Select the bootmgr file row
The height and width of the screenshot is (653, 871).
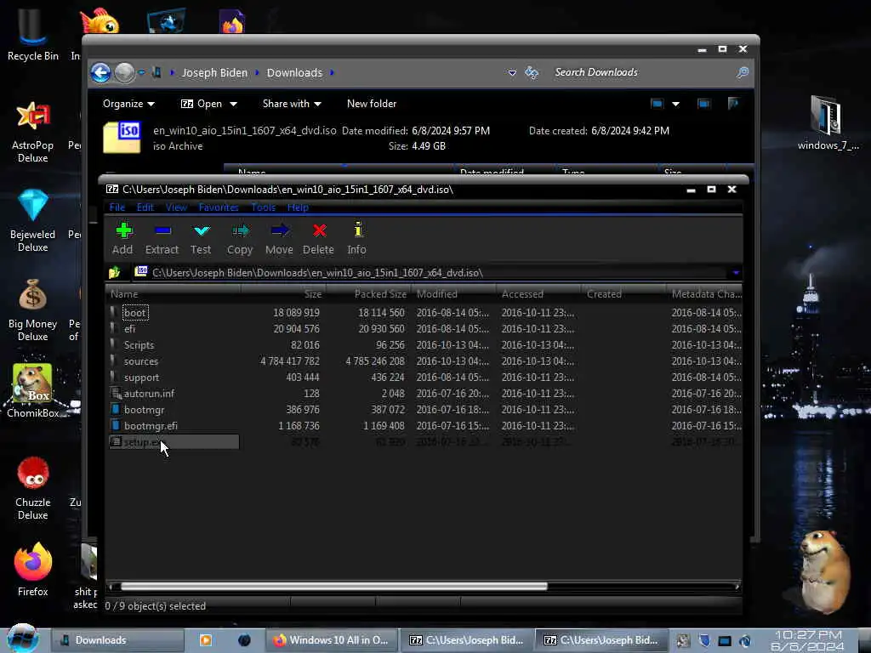[x=425, y=409]
